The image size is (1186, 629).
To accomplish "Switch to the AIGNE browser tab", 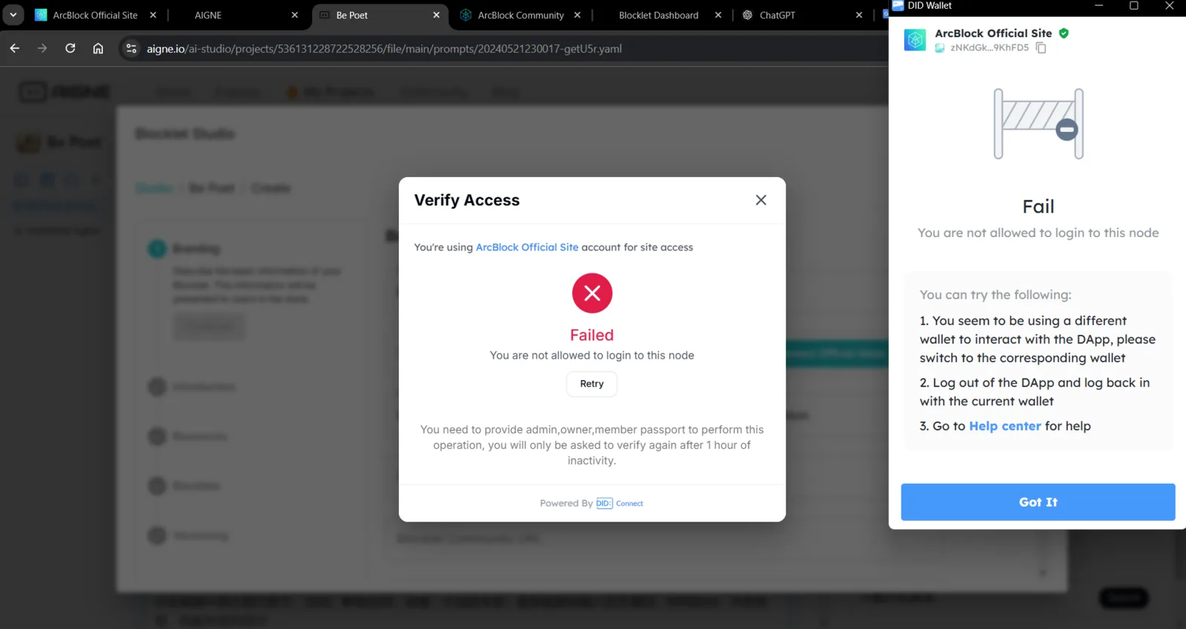I will (208, 15).
